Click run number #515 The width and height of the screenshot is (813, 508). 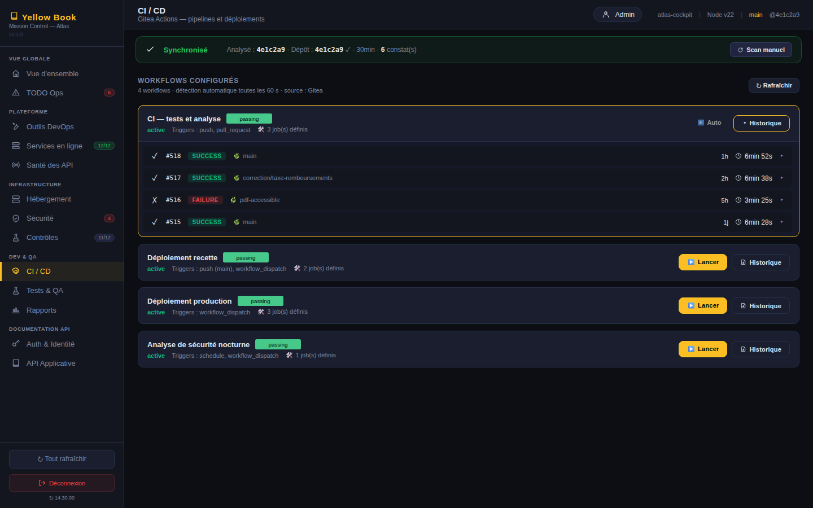point(173,222)
